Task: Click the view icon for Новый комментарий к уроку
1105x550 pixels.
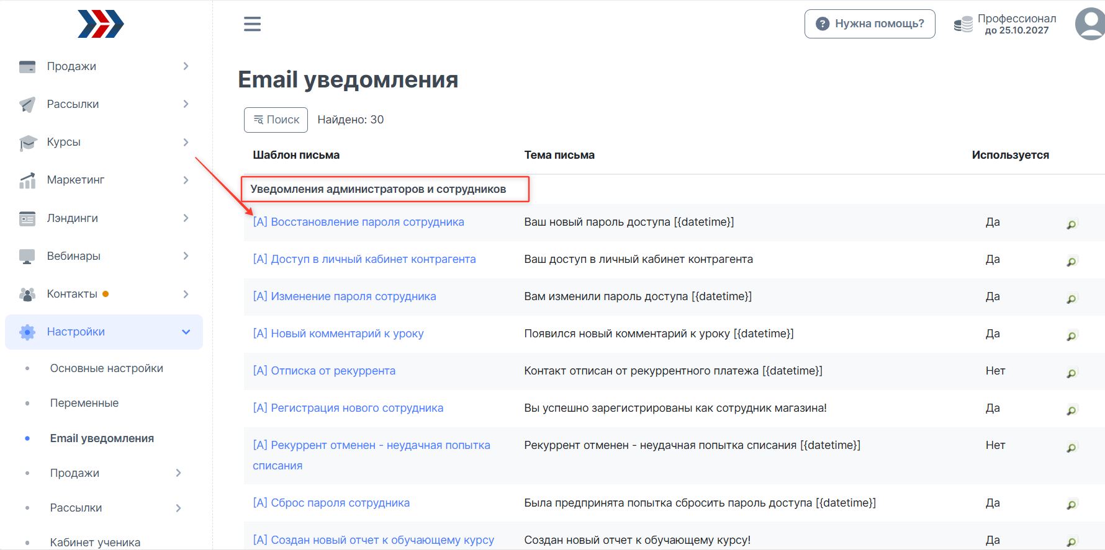Action: [x=1071, y=335]
